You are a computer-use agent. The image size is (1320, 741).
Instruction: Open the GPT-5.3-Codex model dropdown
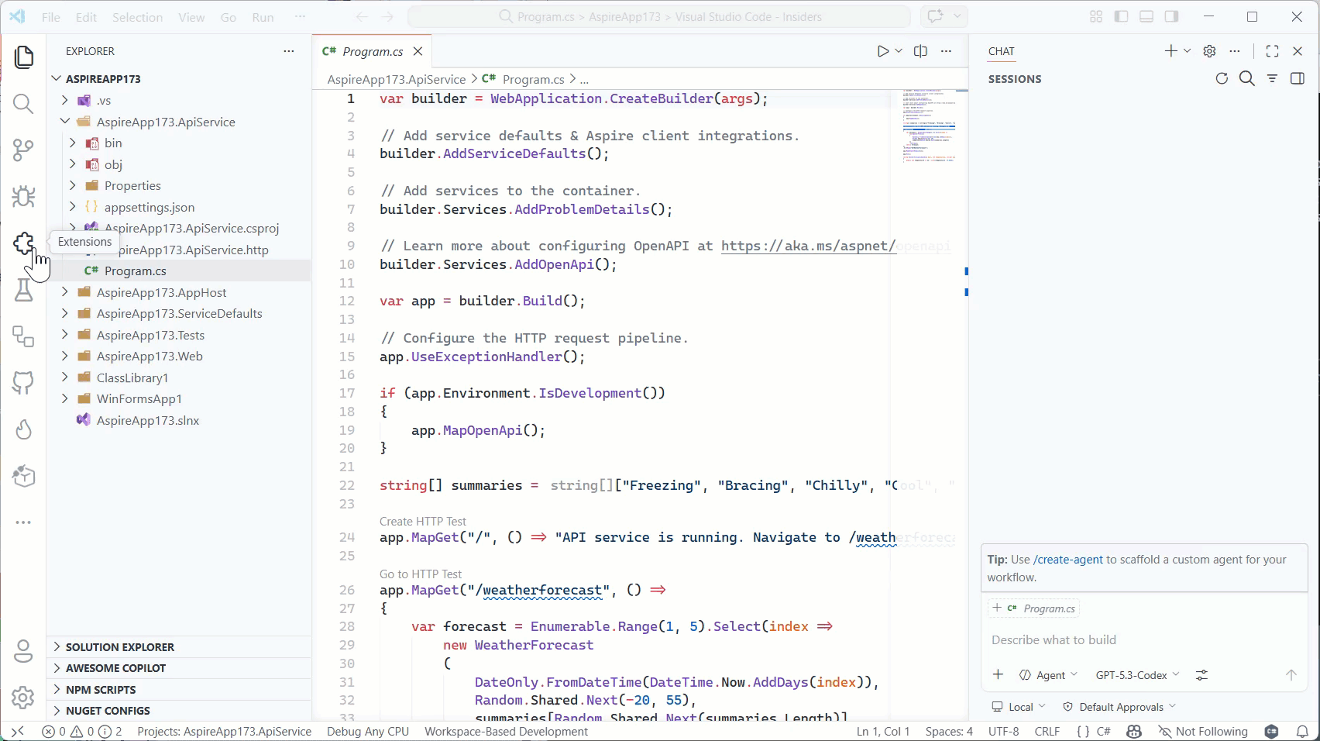click(x=1136, y=674)
